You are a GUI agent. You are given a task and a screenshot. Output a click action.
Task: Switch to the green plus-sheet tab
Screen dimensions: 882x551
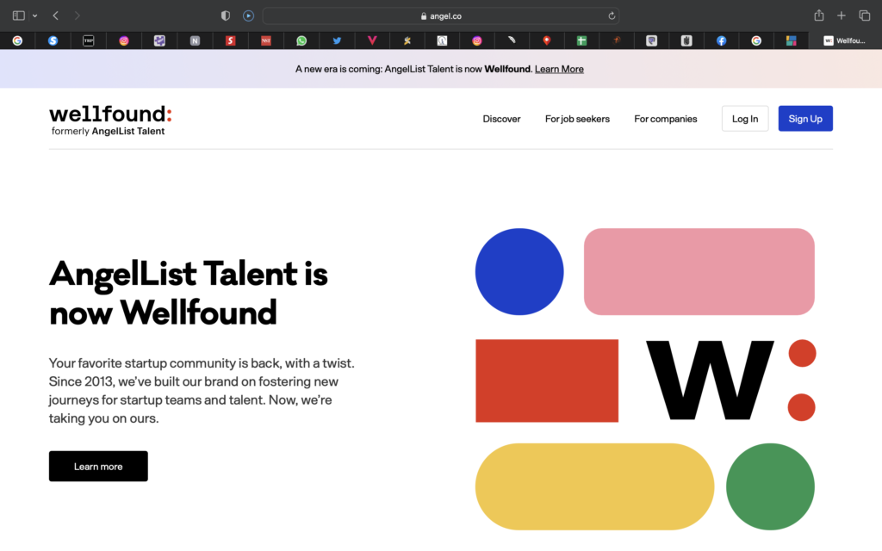pos(581,40)
